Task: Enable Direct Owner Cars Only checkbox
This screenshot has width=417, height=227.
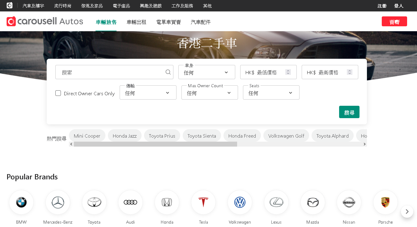Action: point(58,93)
